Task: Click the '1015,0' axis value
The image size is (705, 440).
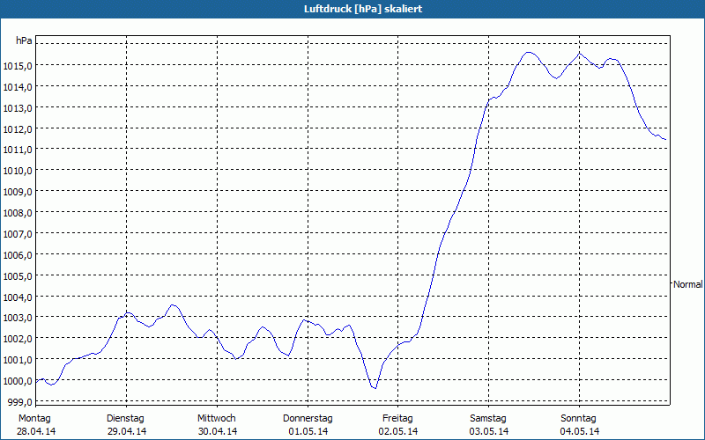Action: (18, 66)
